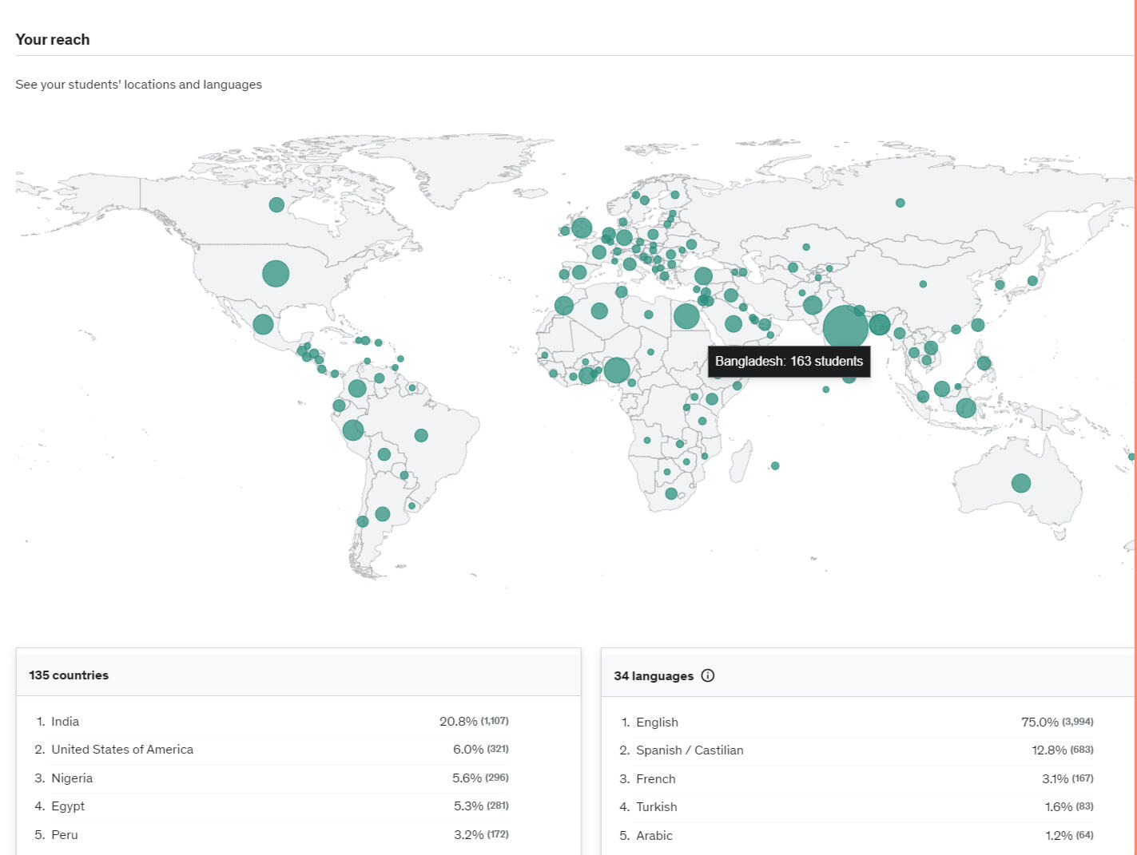
Task: Select the Russia bubble in Siberia
Action: coord(900,203)
